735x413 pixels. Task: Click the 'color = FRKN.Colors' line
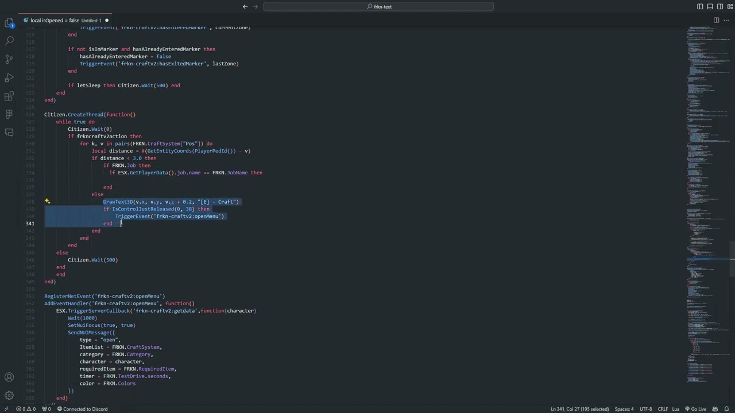click(x=108, y=383)
